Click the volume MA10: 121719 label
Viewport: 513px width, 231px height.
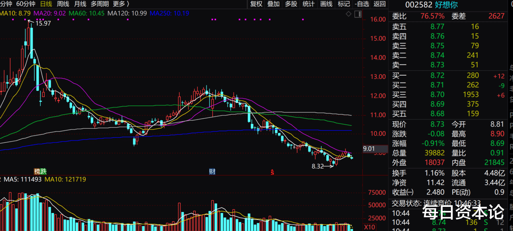click(65, 179)
